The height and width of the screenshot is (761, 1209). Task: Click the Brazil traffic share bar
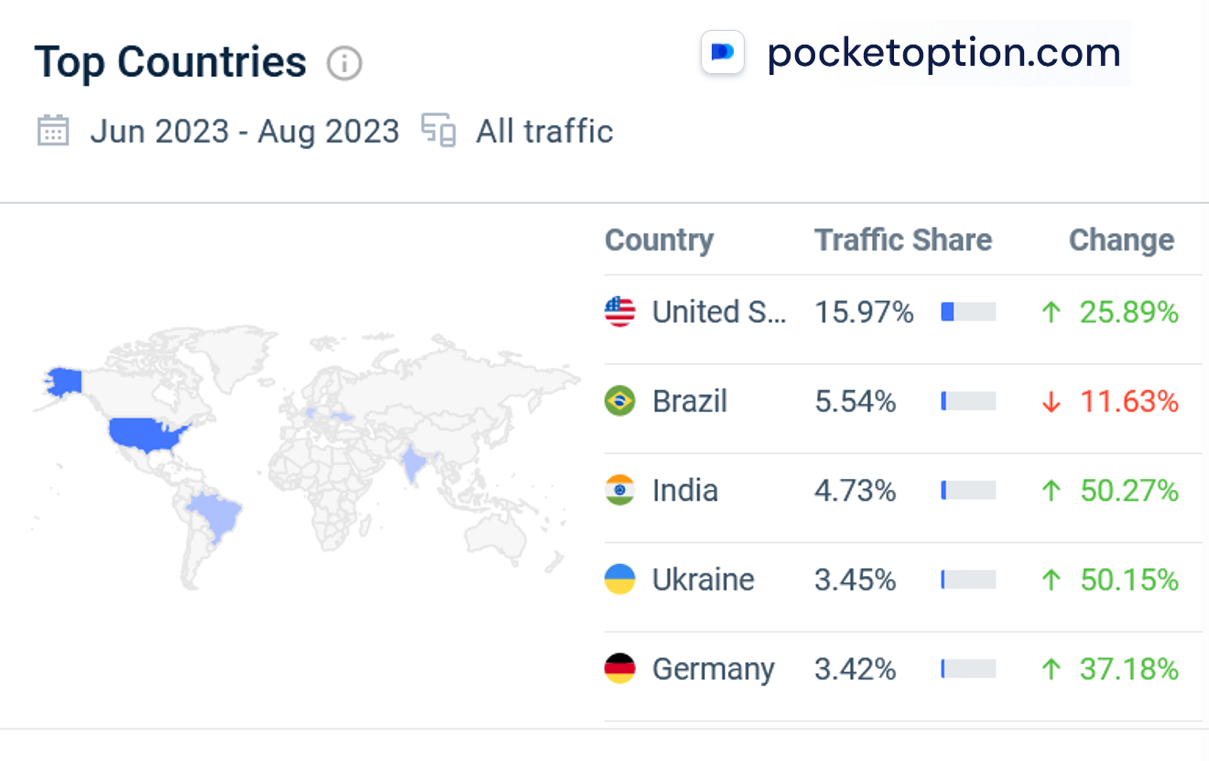(968, 401)
